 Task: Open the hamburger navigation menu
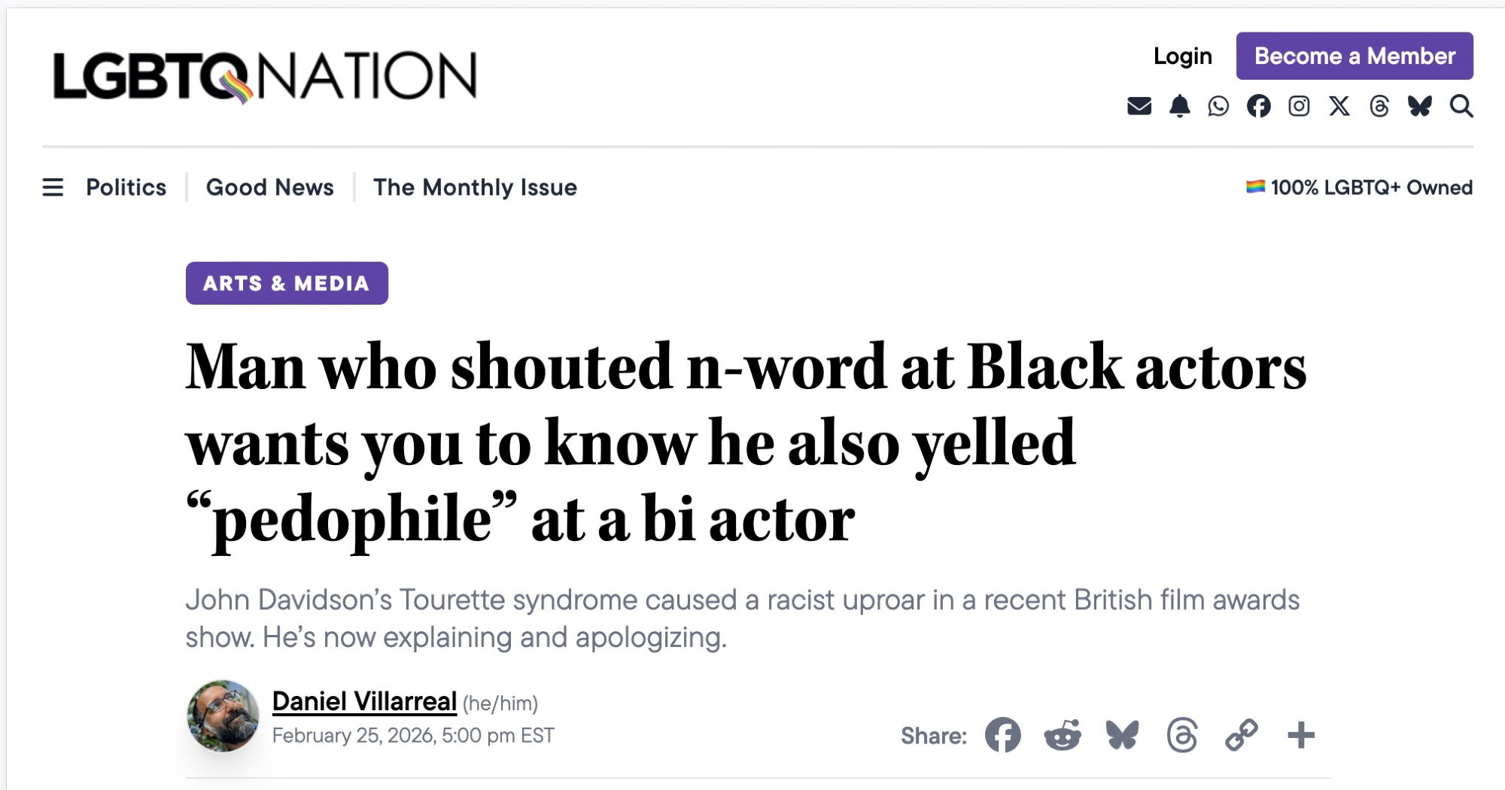click(53, 187)
